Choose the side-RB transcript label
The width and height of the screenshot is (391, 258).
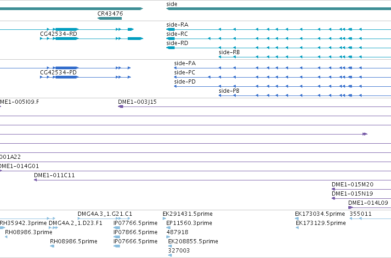click(229, 52)
